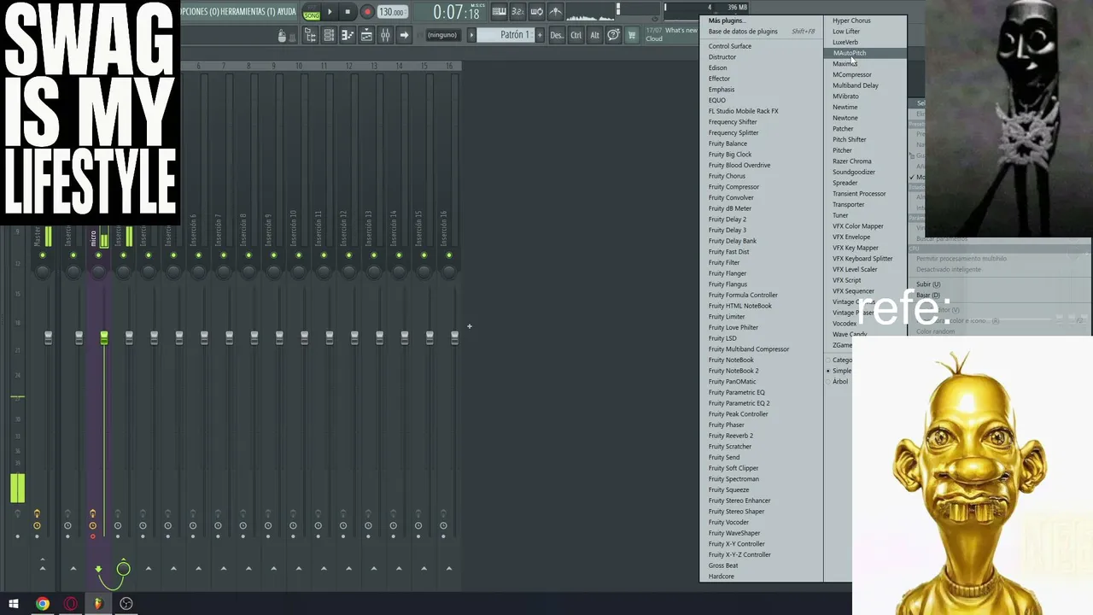Click the red record button

point(367,12)
